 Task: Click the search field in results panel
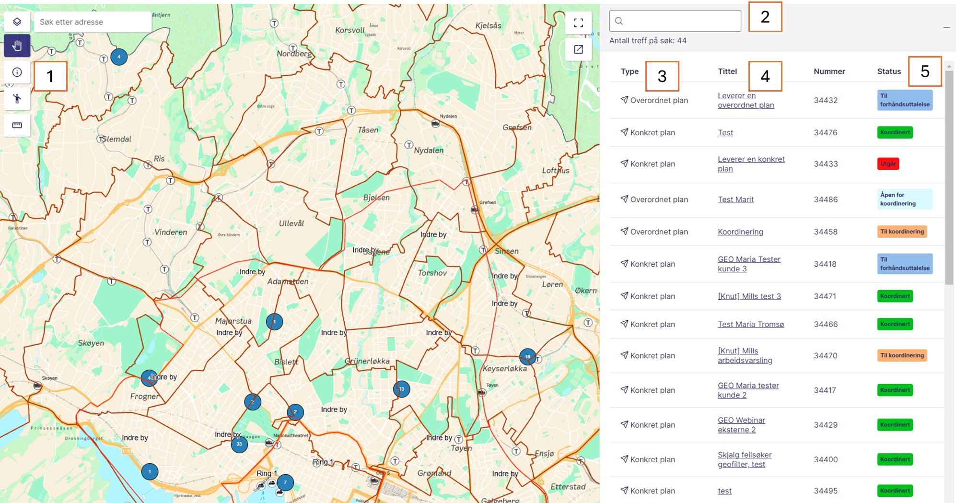(x=675, y=21)
